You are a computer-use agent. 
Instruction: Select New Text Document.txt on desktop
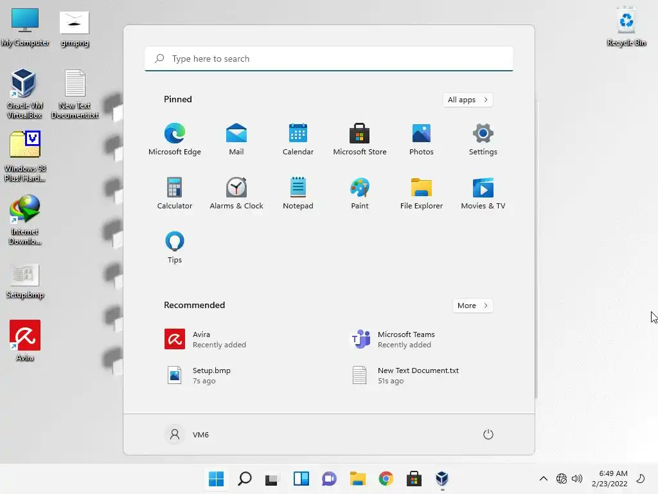click(x=75, y=94)
